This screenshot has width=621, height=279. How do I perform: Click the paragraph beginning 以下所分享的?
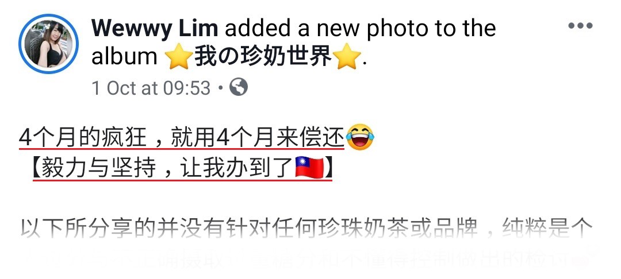click(x=306, y=229)
